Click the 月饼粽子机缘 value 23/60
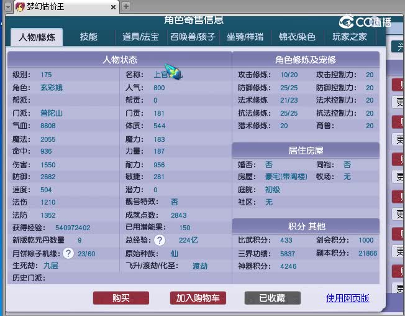Image resolution: width=405 pixels, height=316 pixels. click(86, 254)
